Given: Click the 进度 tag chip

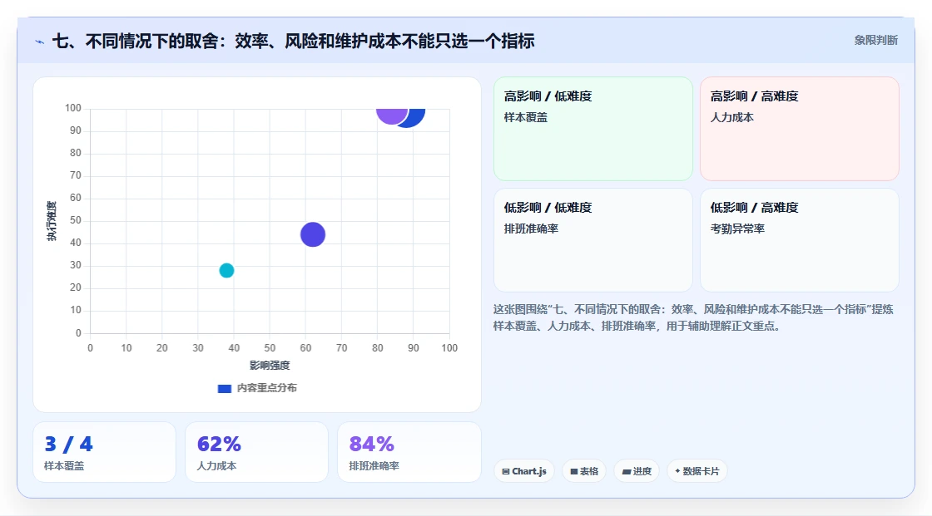Looking at the screenshot, I should (637, 471).
